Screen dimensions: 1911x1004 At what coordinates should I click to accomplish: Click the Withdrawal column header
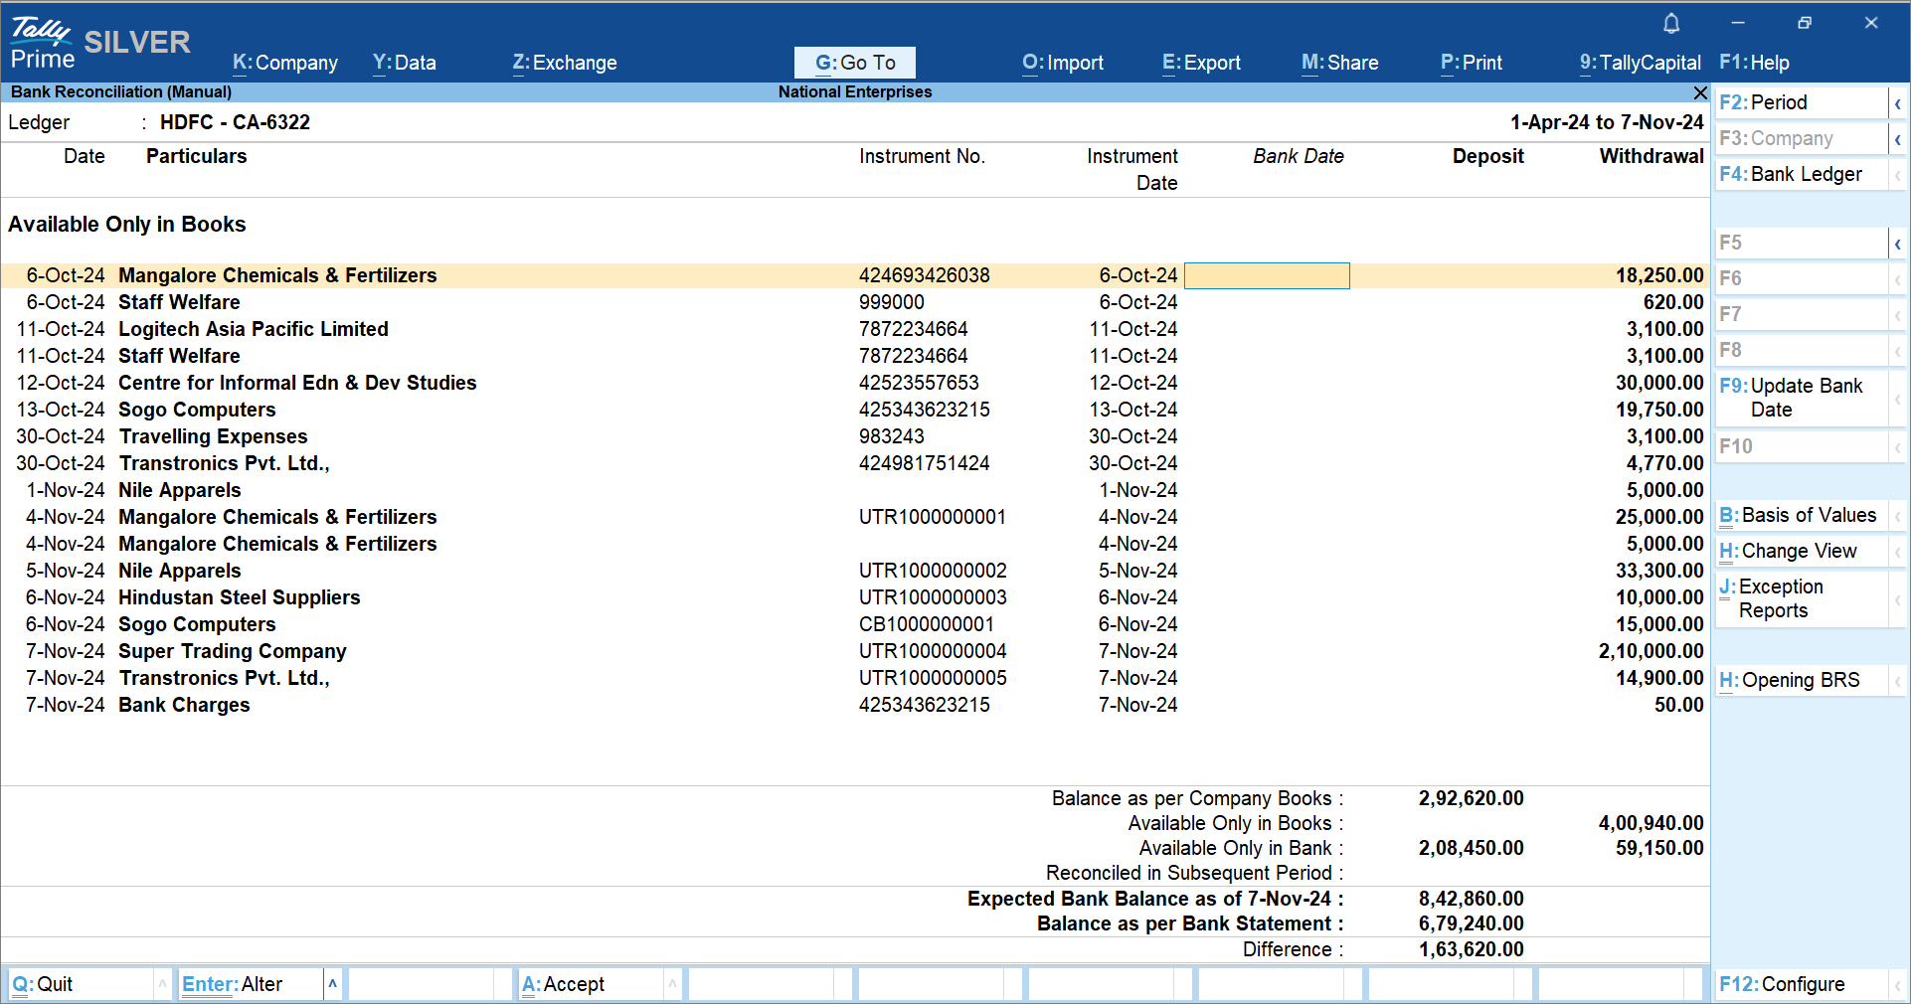(x=1651, y=156)
